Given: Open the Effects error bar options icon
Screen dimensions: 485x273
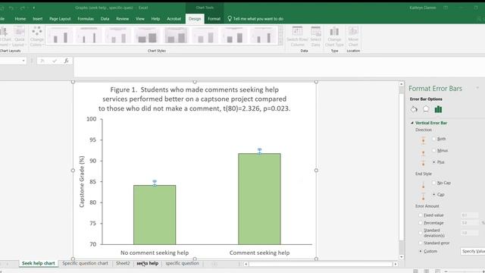Looking at the screenshot, I should 426,109.
